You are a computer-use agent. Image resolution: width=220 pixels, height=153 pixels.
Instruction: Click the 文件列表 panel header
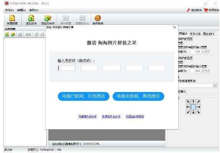(x=25, y=29)
